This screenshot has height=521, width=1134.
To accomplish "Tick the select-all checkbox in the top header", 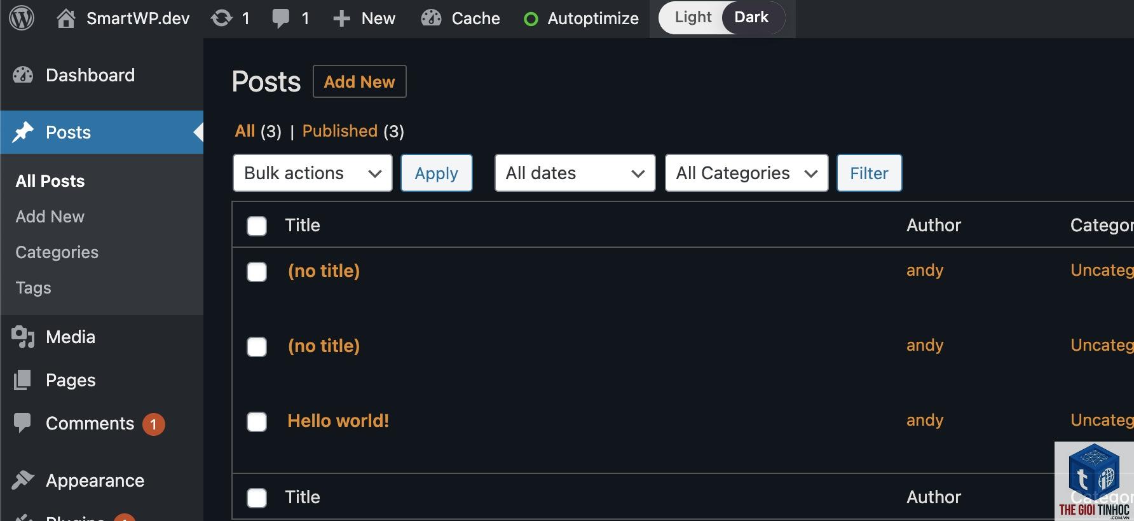I will click(257, 226).
